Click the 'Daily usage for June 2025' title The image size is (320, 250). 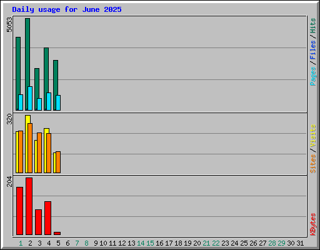[67, 9]
